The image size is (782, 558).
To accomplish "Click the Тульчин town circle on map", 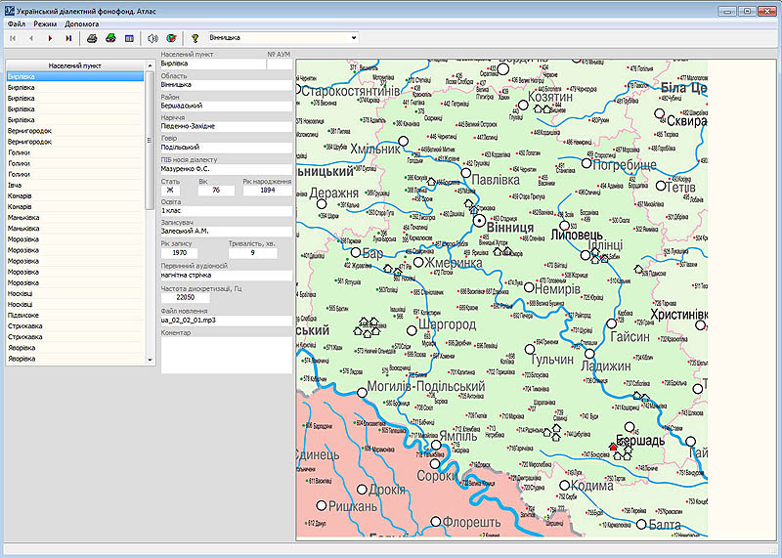I will click(530, 349).
